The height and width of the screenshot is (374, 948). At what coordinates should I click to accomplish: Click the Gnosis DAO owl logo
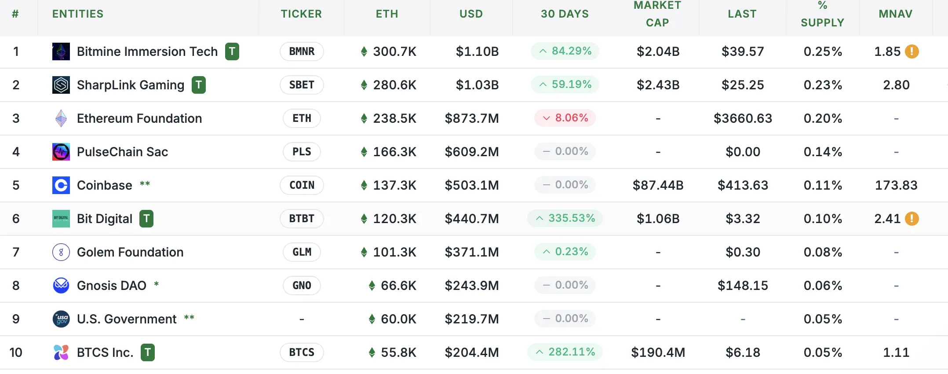pyautogui.click(x=61, y=286)
